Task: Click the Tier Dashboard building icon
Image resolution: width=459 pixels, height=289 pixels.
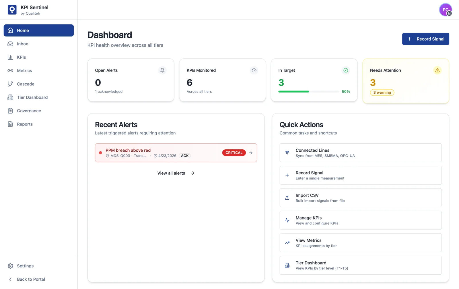Action: tap(10, 97)
